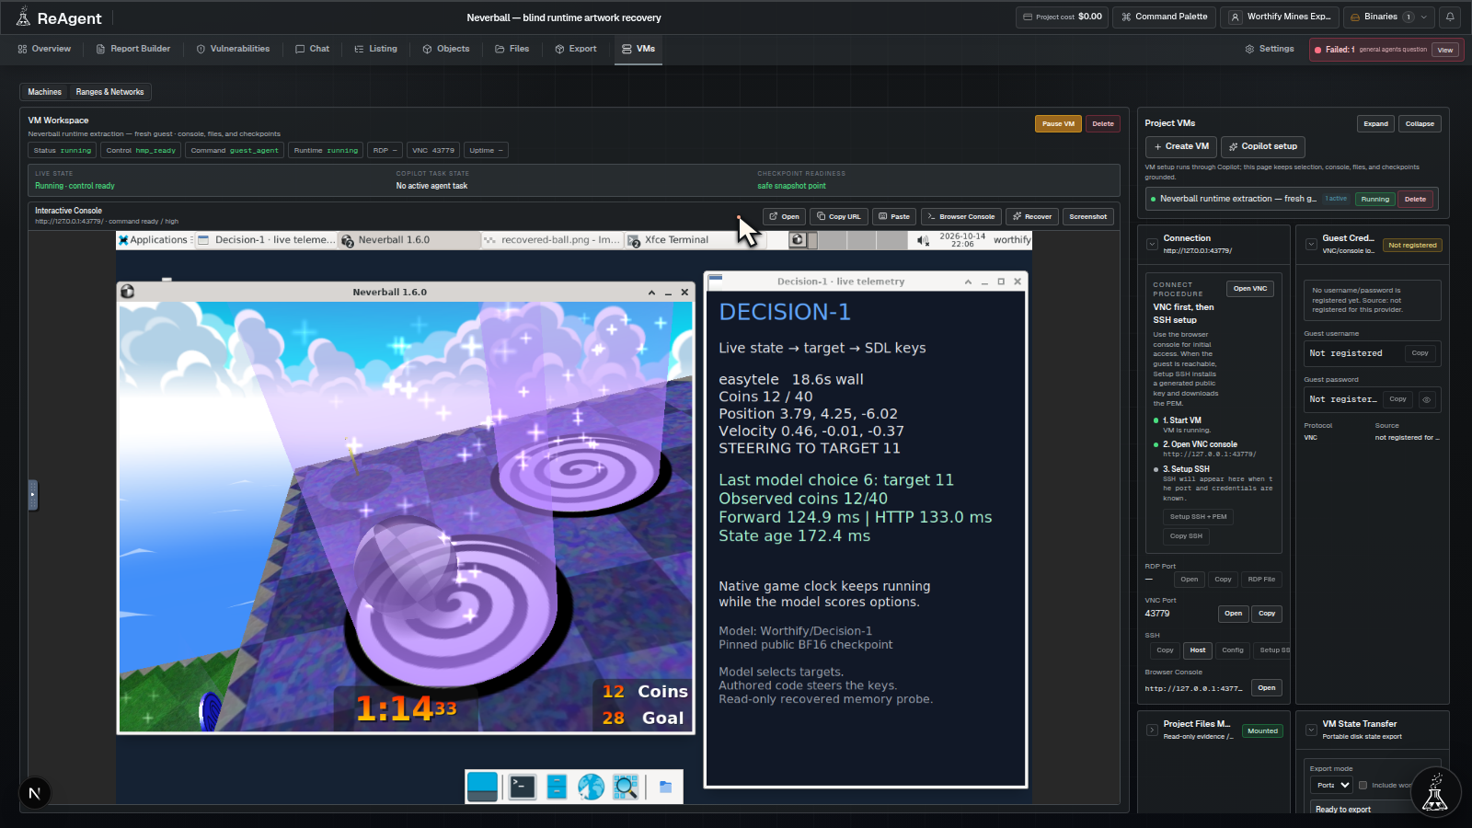Click the round N badge at bottom left
Image resolution: width=1472 pixels, height=828 pixels.
[x=34, y=793]
